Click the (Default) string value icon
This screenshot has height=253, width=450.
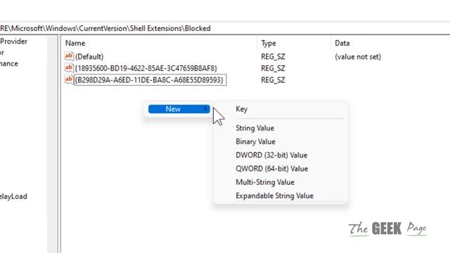(69, 56)
